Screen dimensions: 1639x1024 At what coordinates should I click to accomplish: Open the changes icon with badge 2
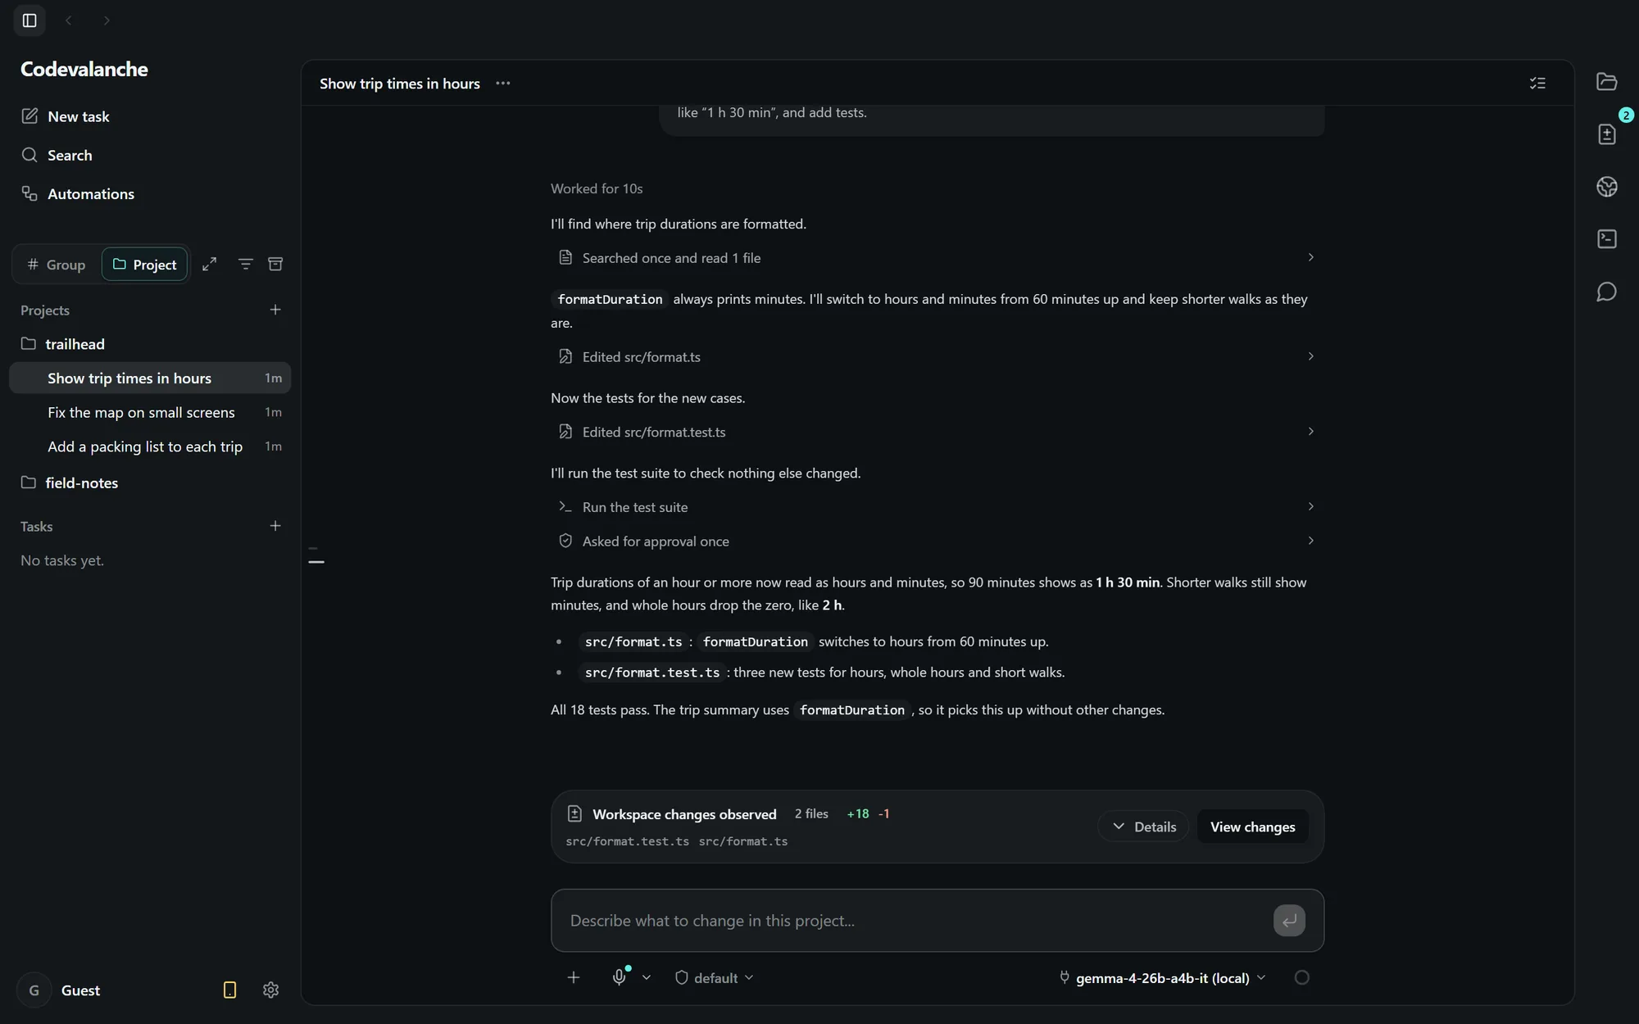click(1606, 134)
